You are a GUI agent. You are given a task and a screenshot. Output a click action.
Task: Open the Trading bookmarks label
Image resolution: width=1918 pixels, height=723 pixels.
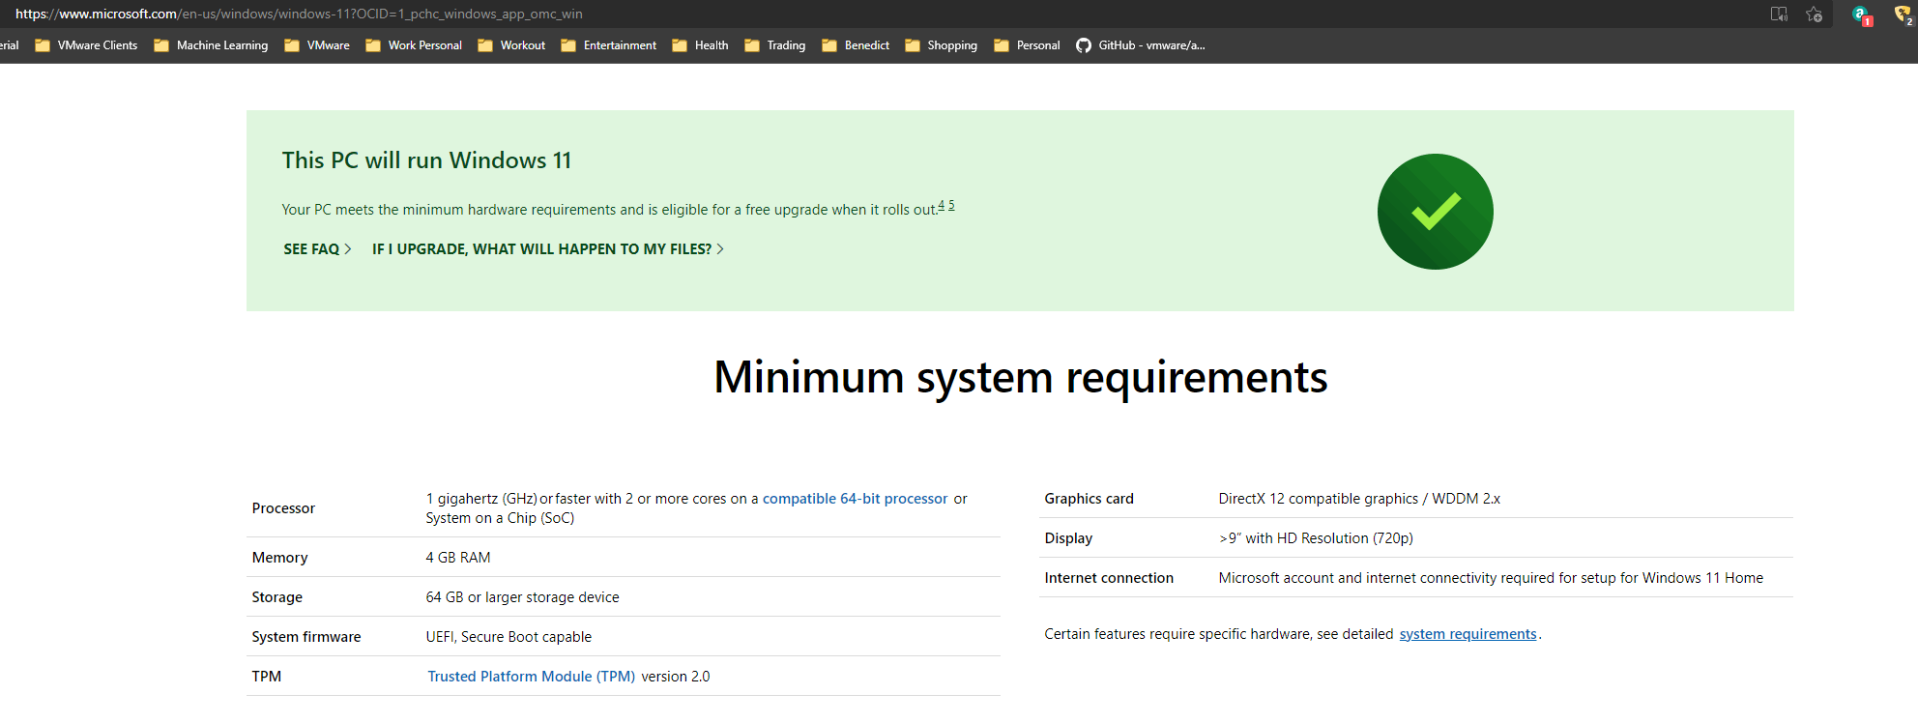pyautogui.click(x=786, y=45)
